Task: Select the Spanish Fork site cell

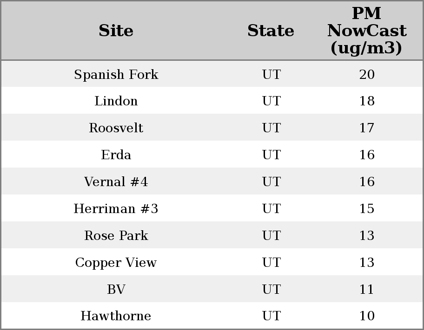Action: 116,74
